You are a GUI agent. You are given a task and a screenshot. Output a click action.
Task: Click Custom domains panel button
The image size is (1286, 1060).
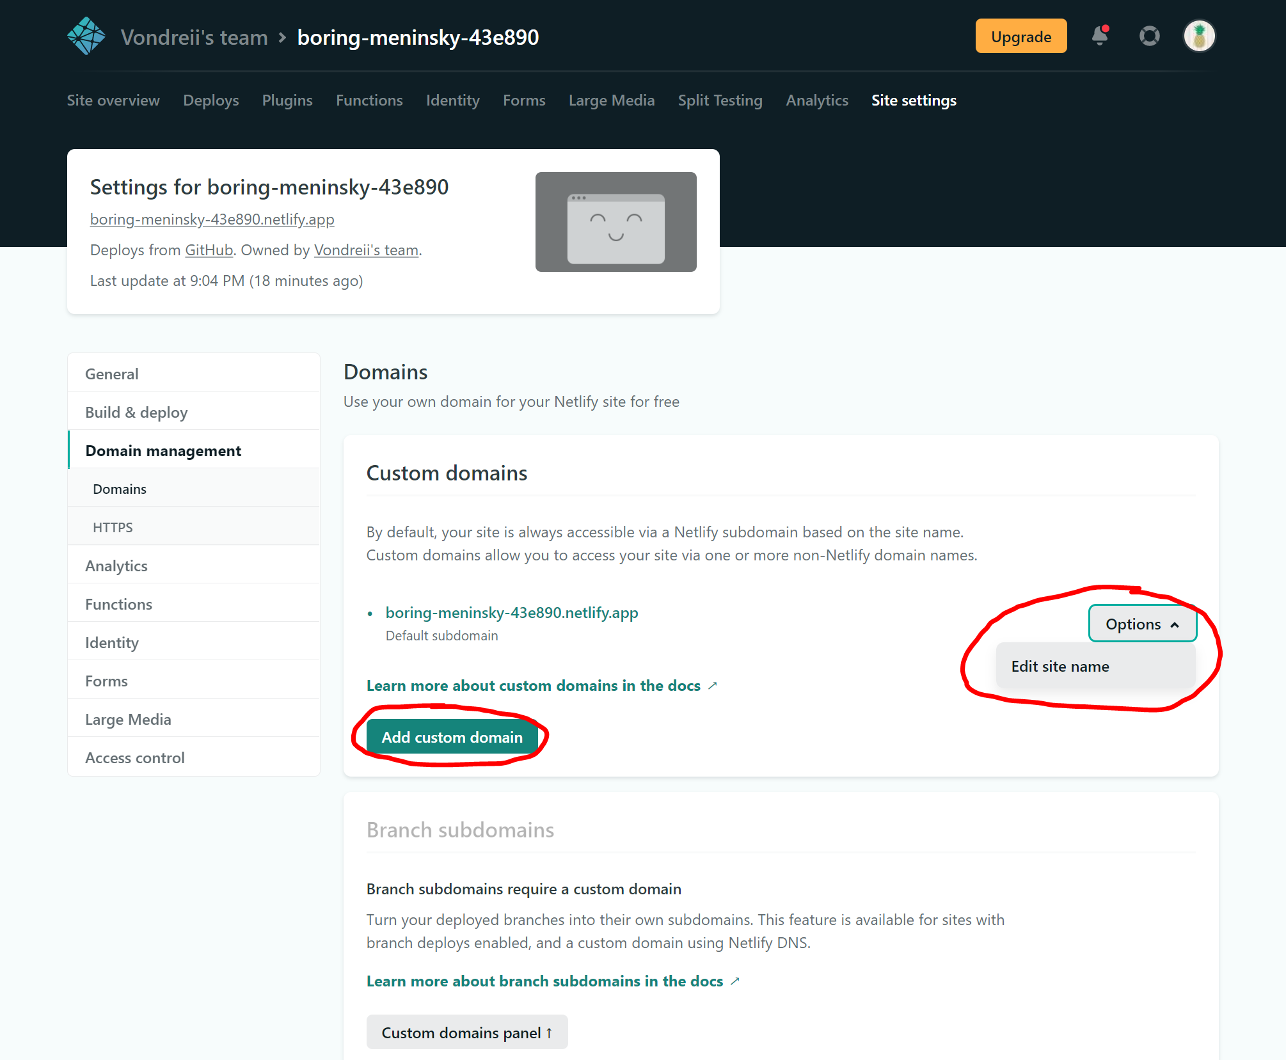[467, 1032]
